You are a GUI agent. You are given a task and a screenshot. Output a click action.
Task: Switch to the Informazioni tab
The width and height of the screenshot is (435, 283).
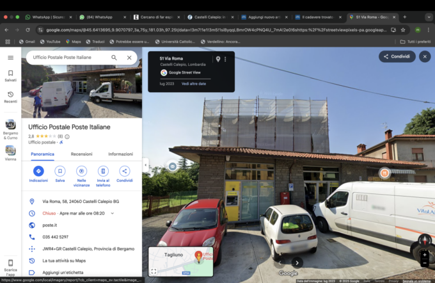[120, 154]
